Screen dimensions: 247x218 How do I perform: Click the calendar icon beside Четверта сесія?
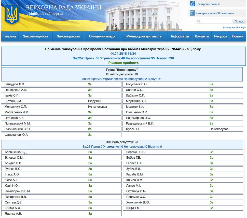coord(192,13)
